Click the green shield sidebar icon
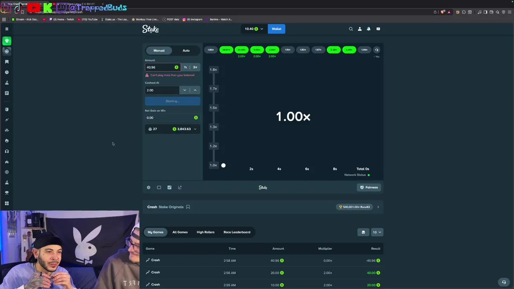The height and width of the screenshot is (289, 514). pos(7,41)
